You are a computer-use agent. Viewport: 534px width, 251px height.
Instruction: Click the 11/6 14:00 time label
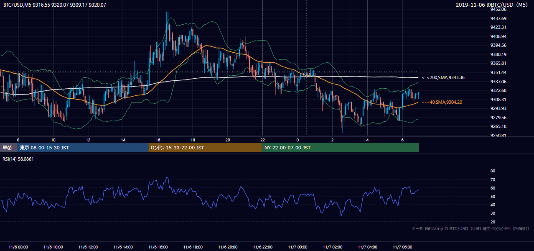tap(123, 247)
